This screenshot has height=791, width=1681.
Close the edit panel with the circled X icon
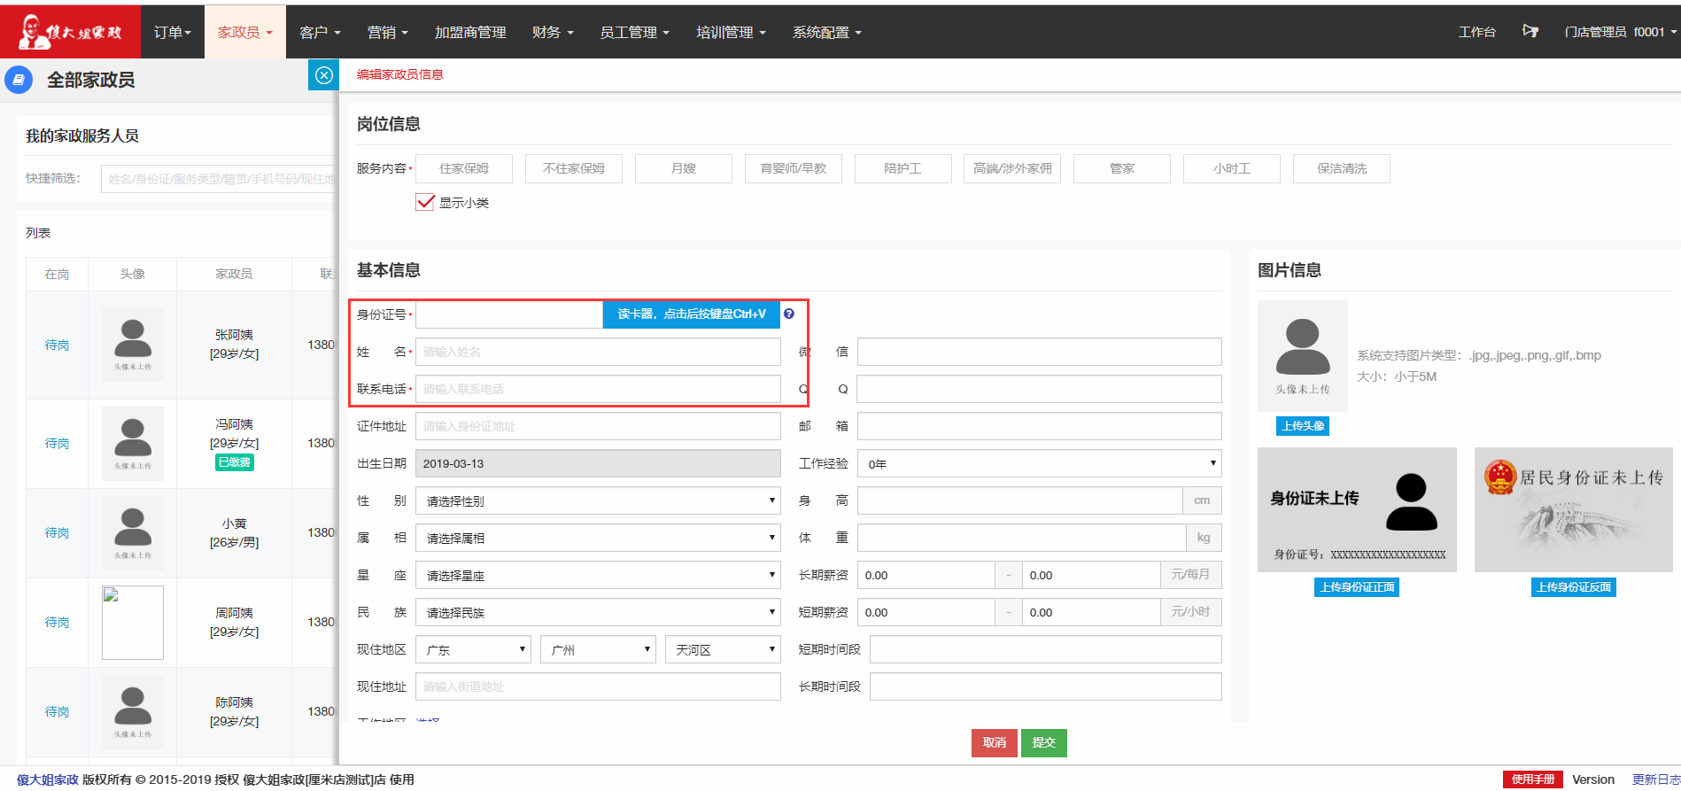[323, 75]
